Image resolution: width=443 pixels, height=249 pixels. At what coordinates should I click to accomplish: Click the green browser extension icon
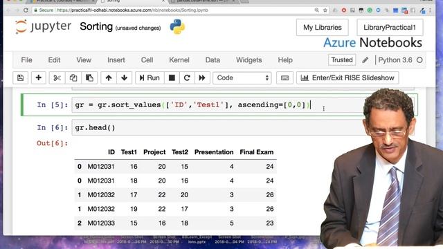(370, 10)
